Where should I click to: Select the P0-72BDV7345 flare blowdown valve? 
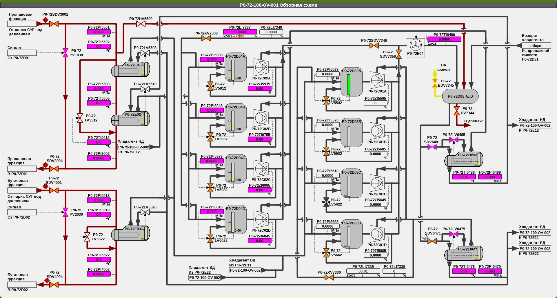(435, 83)
